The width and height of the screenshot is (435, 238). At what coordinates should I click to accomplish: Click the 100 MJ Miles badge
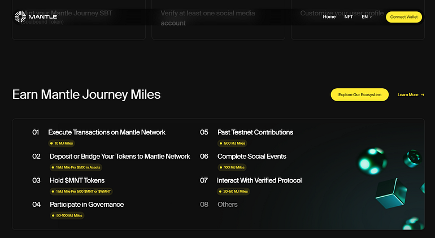tap(232, 167)
